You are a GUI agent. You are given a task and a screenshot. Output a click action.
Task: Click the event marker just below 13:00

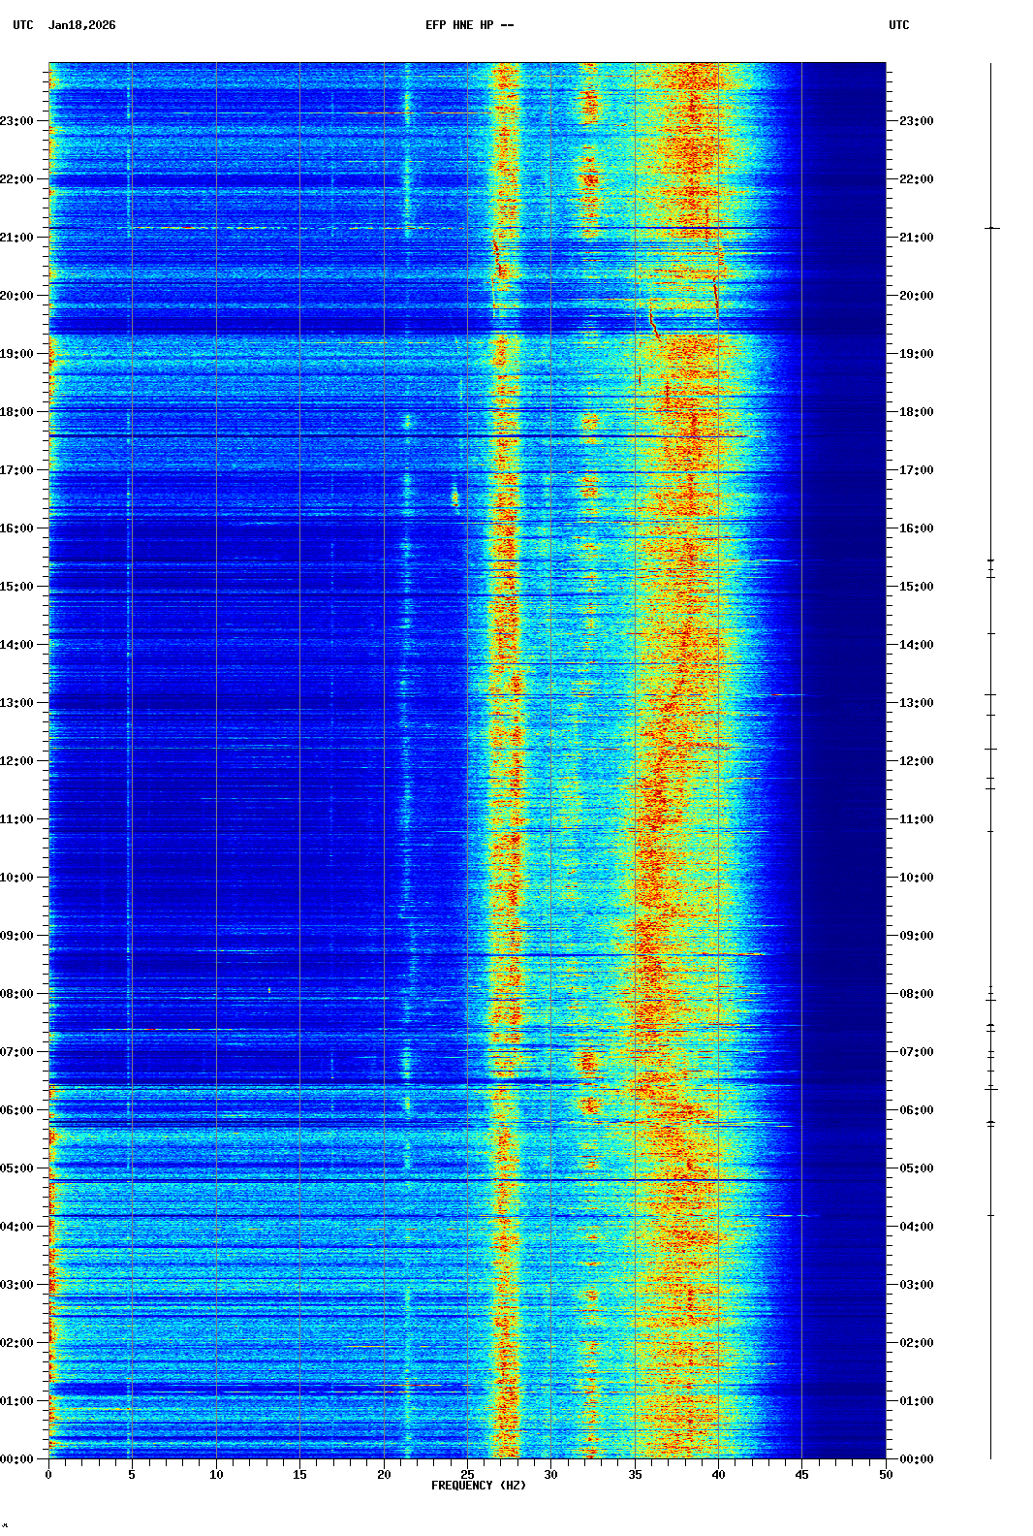pyautogui.click(x=990, y=716)
